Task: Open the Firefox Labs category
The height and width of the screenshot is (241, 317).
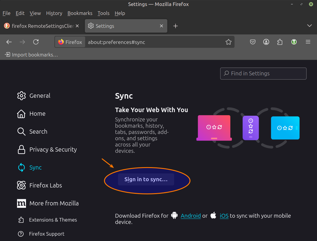Action: click(x=40, y=185)
